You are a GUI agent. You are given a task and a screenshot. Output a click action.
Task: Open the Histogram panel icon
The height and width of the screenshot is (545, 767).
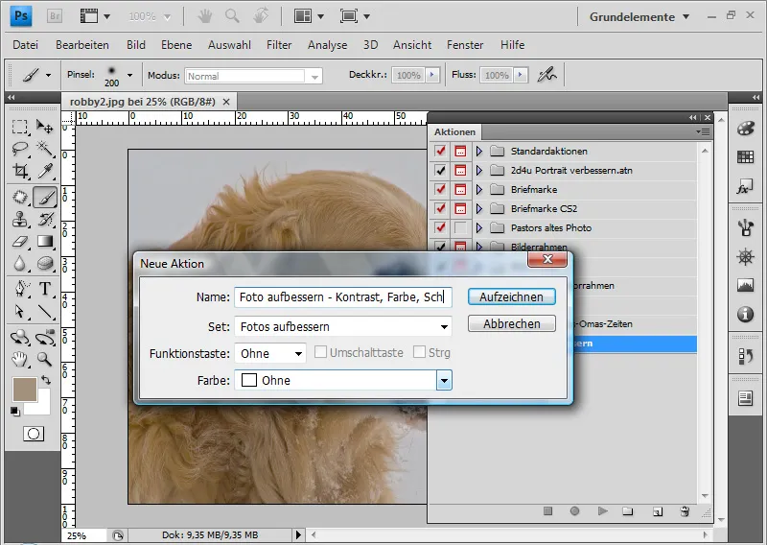coord(745,285)
